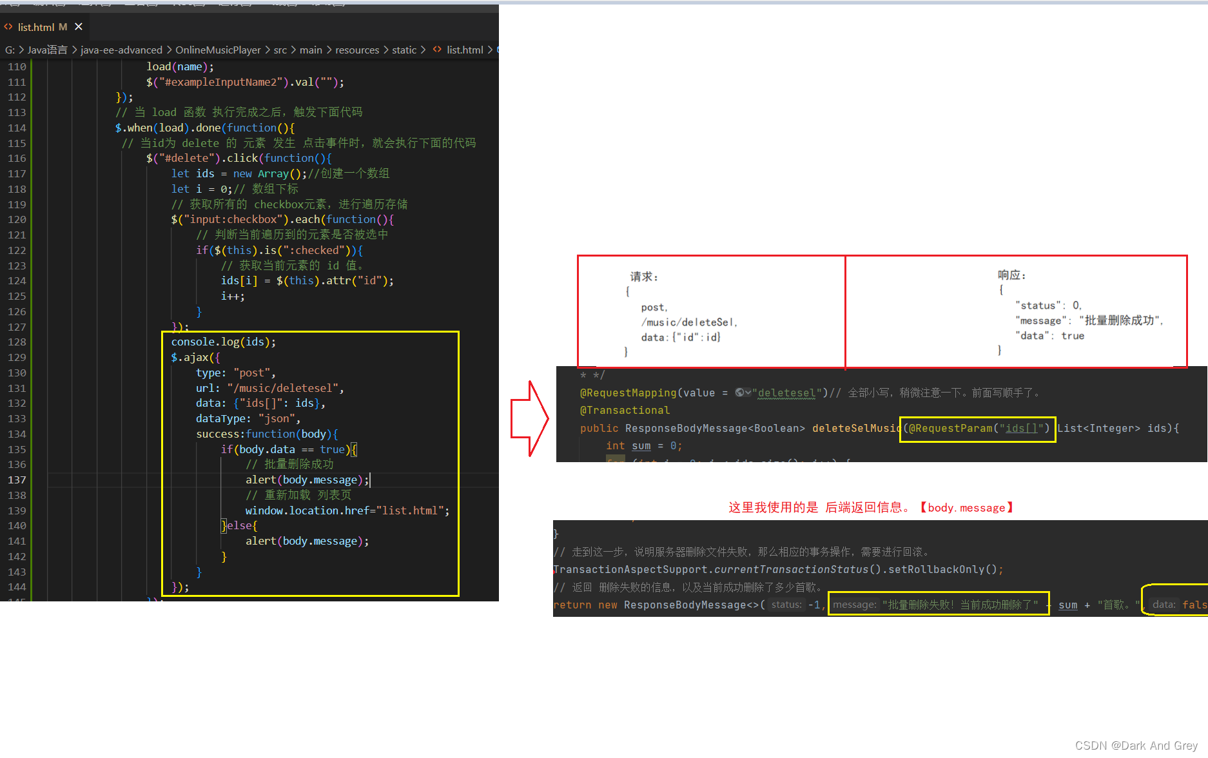Click the 'status:' parameter hint
1208x758 pixels.
click(x=786, y=605)
